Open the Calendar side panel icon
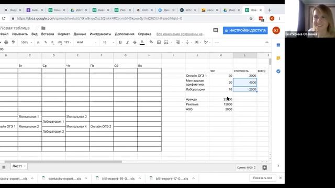Image resolution: width=335 pixels, height=188 pixels. [278, 45]
